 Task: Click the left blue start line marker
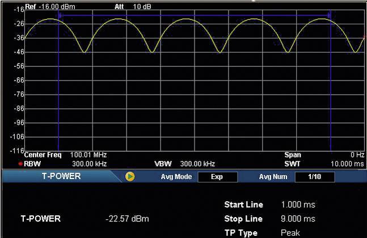pyautogui.click(x=58, y=85)
